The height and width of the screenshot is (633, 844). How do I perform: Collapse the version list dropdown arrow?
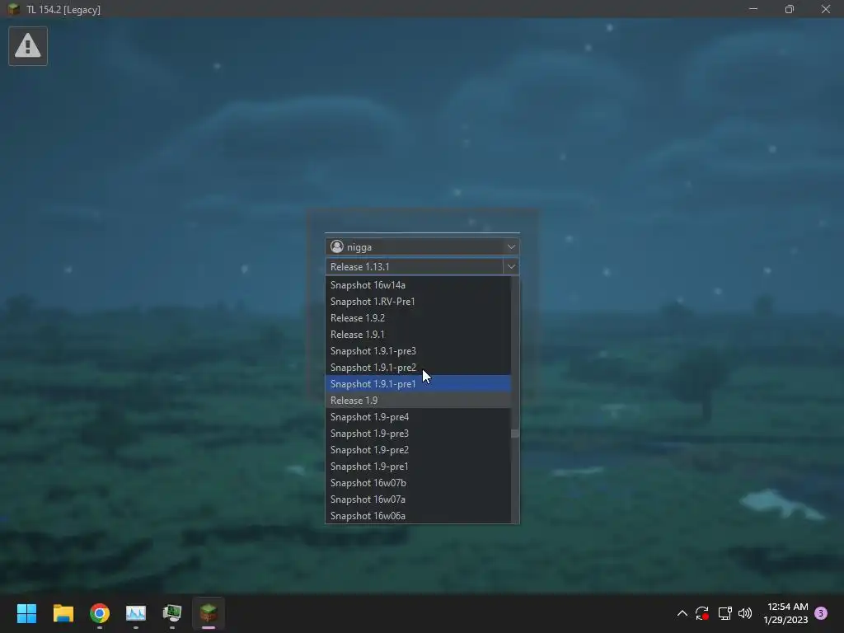click(x=511, y=266)
